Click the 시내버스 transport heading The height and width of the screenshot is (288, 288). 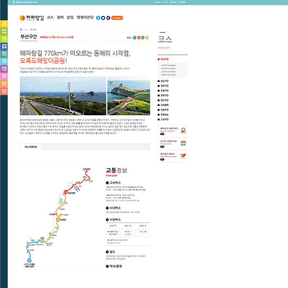pos(113,208)
